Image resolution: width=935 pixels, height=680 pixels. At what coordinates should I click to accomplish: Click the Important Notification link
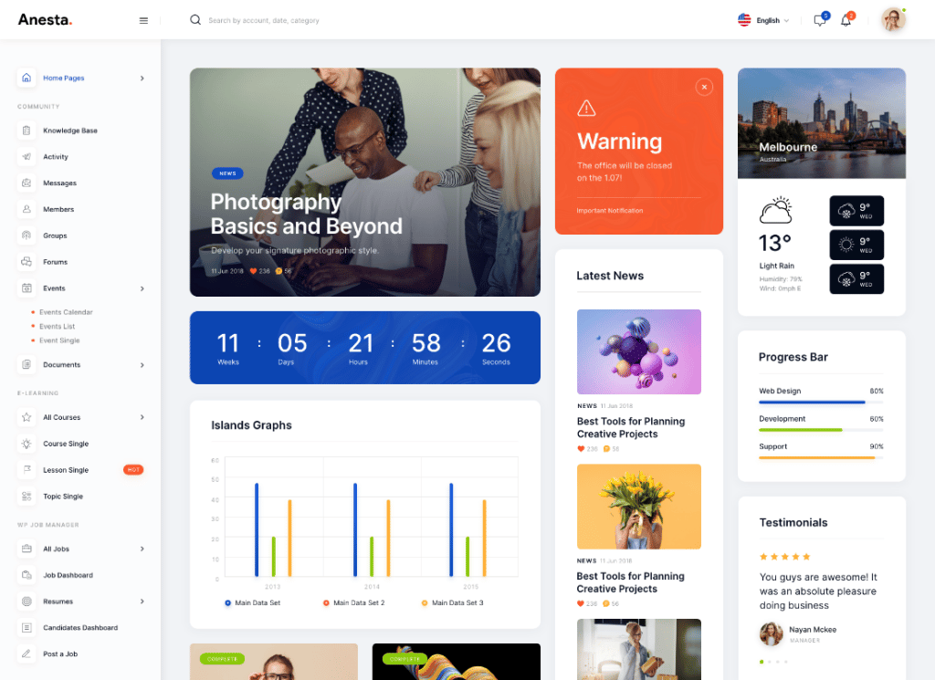click(x=609, y=210)
